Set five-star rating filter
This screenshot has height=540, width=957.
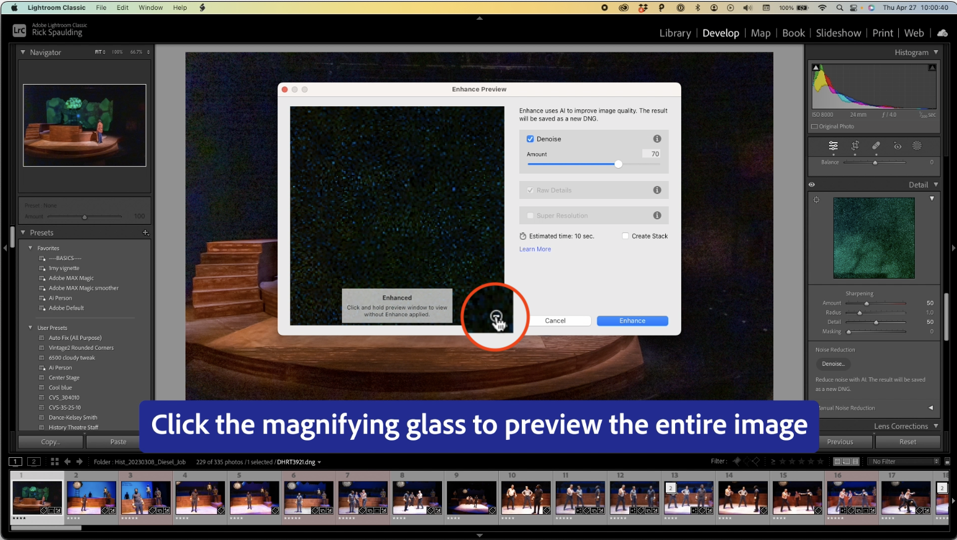(820, 461)
